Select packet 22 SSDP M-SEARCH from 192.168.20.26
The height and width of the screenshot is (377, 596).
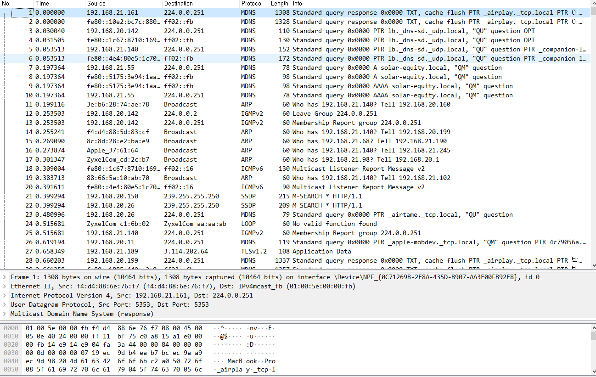[295, 205]
